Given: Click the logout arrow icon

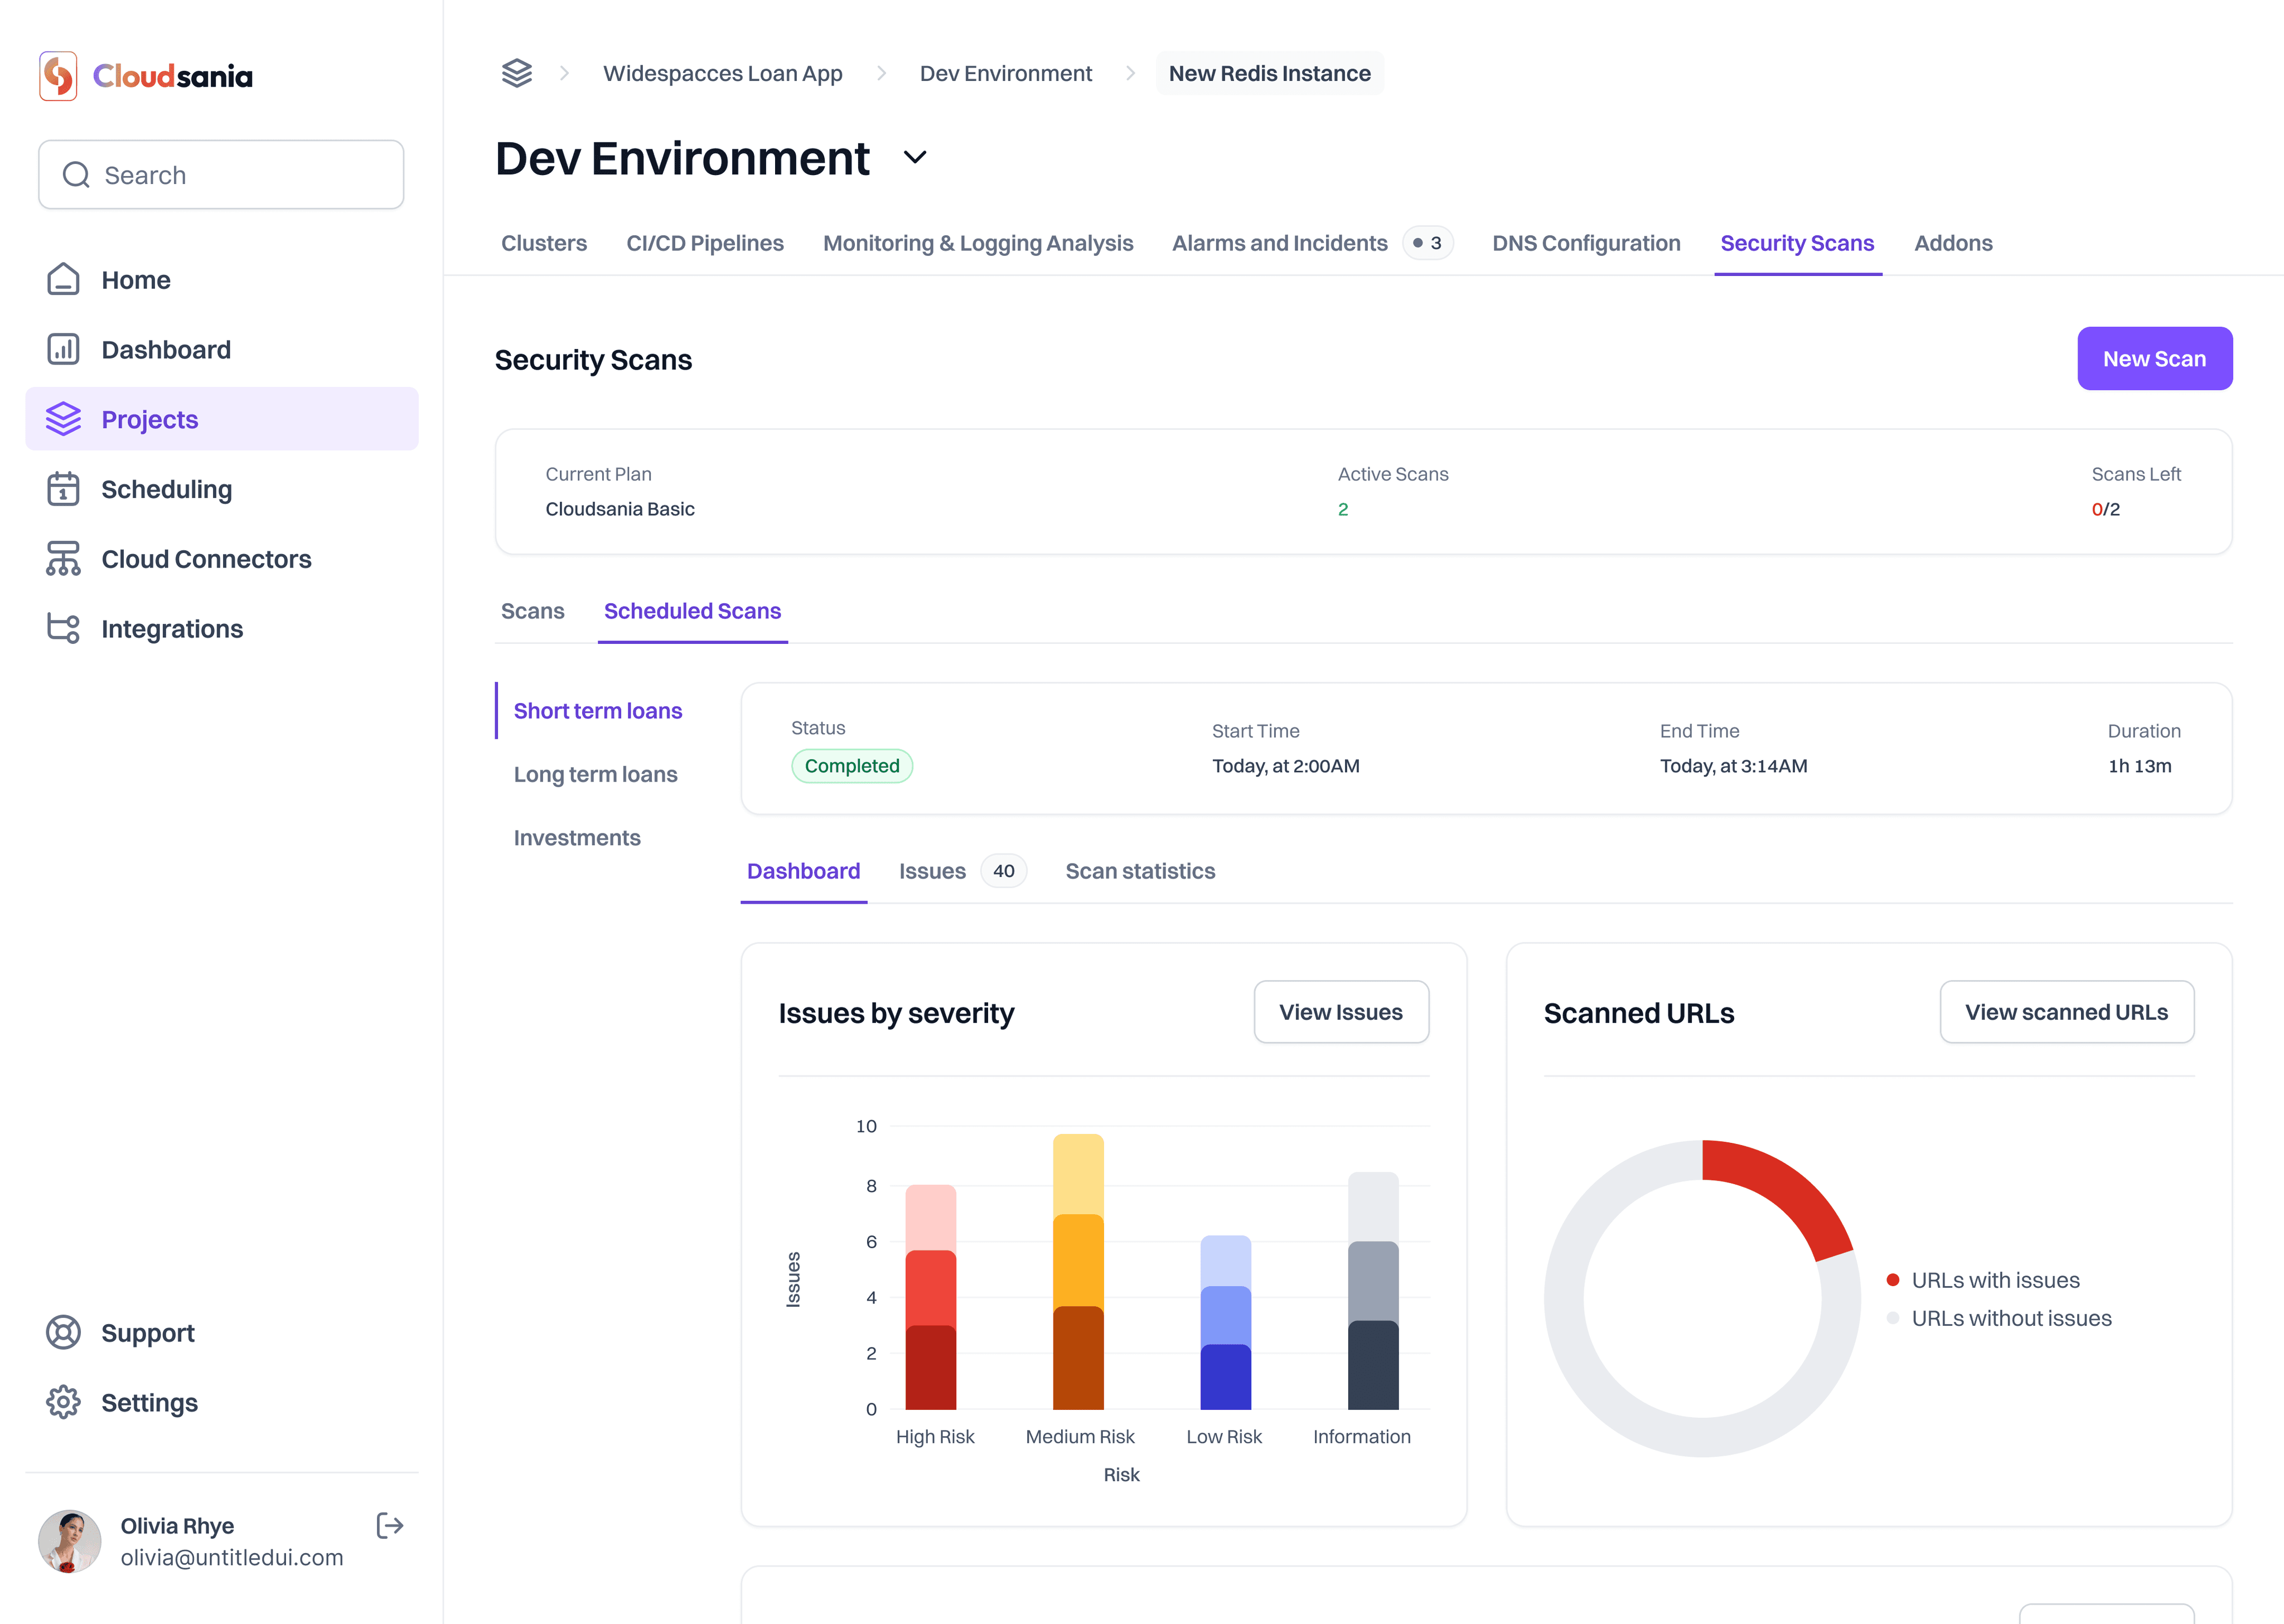Looking at the screenshot, I should click(x=389, y=1526).
